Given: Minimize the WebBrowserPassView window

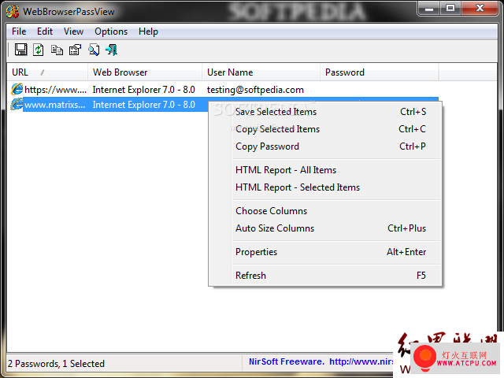Looking at the screenshot, I should [428, 9].
